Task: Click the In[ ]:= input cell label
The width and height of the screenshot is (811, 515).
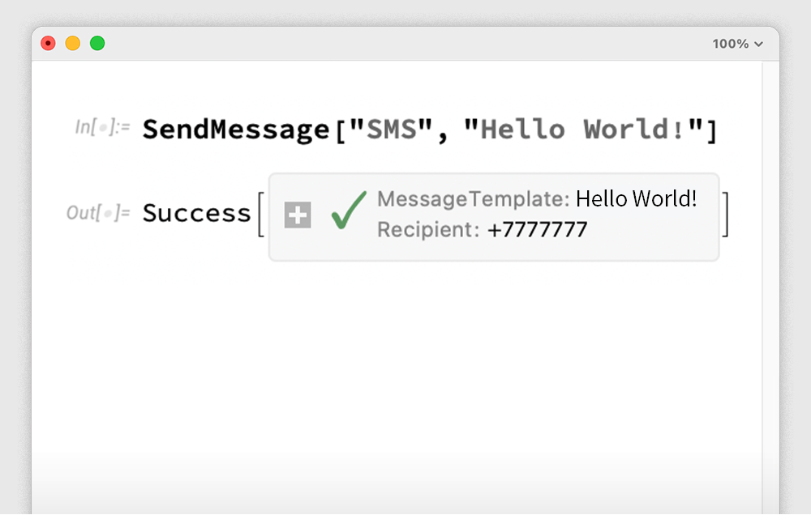Action: (x=102, y=128)
